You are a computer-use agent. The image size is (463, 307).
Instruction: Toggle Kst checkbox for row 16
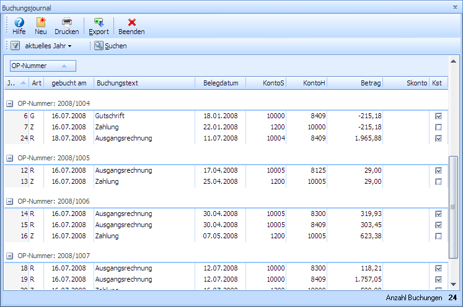[438, 236]
